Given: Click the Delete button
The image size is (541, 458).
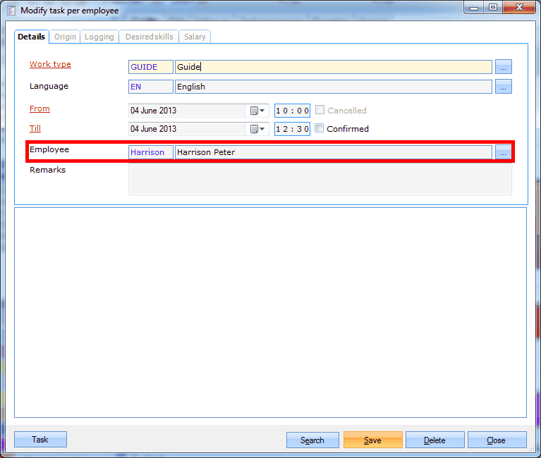Looking at the screenshot, I should pyautogui.click(x=434, y=440).
